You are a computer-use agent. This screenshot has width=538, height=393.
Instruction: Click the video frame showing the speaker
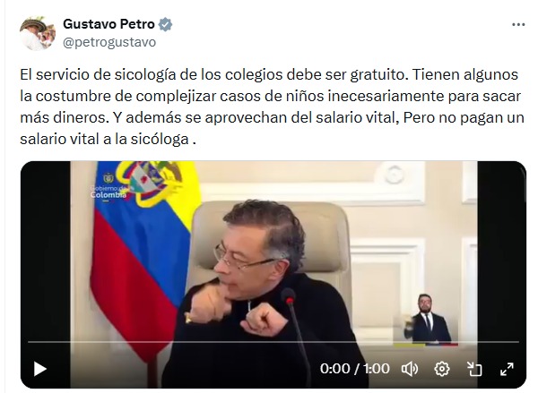coord(273,274)
